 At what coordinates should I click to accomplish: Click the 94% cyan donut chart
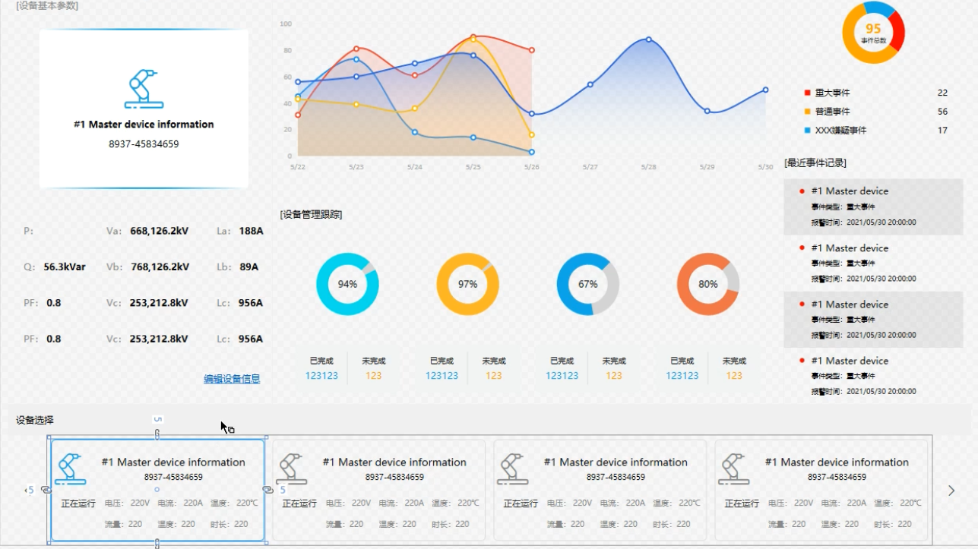pos(347,284)
